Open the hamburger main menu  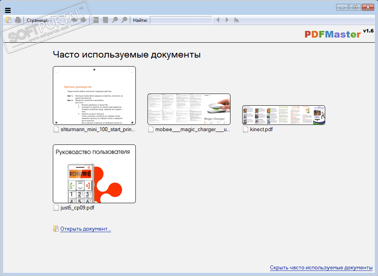coord(8,10)
